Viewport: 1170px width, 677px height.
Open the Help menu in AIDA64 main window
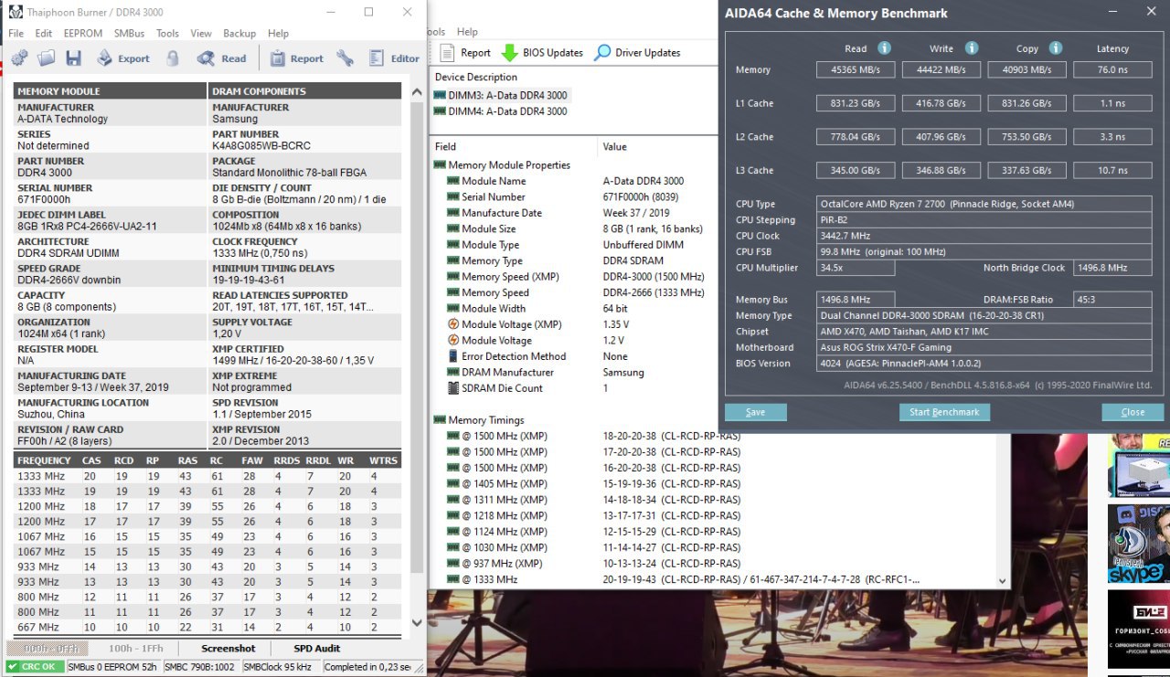(467, 32)
